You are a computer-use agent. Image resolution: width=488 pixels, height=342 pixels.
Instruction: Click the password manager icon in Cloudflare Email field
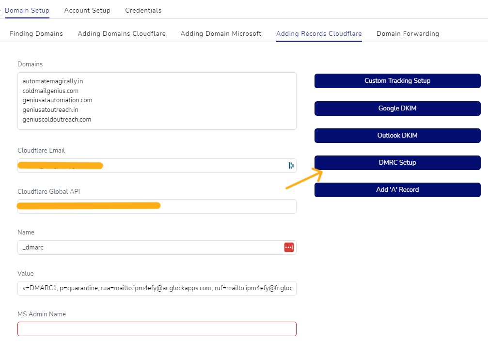291,166
